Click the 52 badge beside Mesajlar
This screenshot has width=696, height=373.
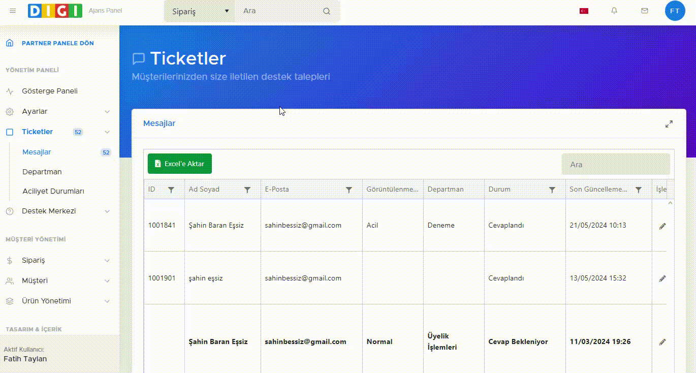tap(106, 152)
